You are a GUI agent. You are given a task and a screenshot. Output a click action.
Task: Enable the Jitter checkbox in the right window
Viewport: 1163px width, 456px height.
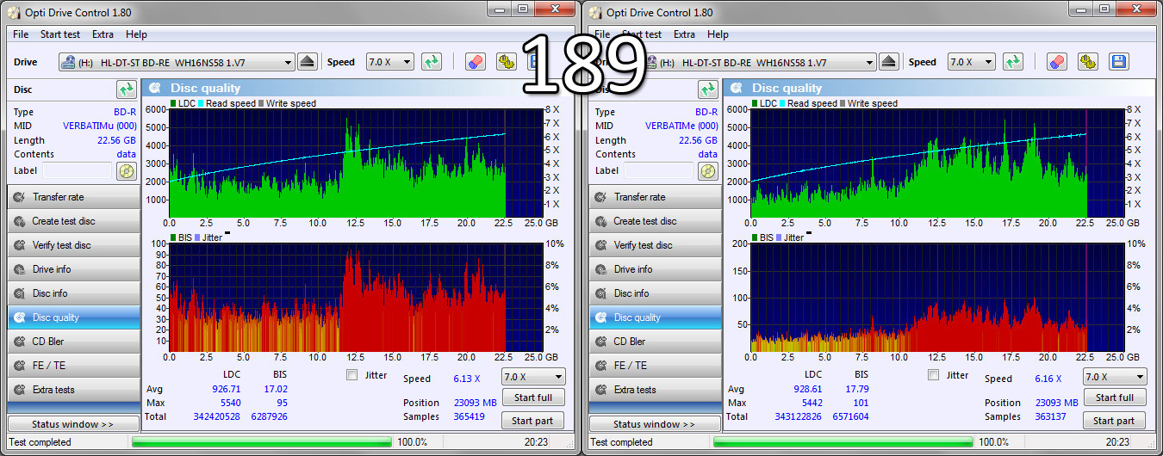(933, 375)
